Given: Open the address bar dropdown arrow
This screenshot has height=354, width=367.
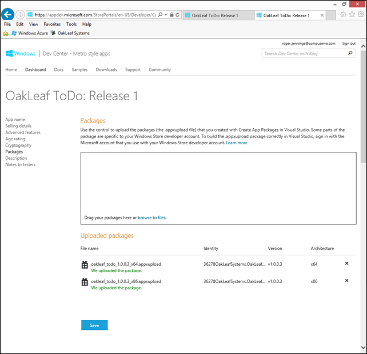Looking at the screenshot, I should [166, 14].
